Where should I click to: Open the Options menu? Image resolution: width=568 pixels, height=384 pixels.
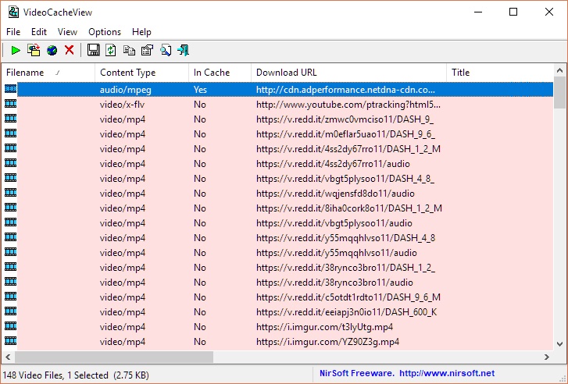click(x=105, y=32)
